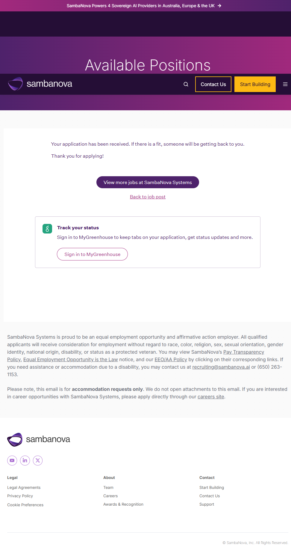Go to Awards & Recognition footer link
The height and width of the screenshot is (553, 291).
(123, 504)
